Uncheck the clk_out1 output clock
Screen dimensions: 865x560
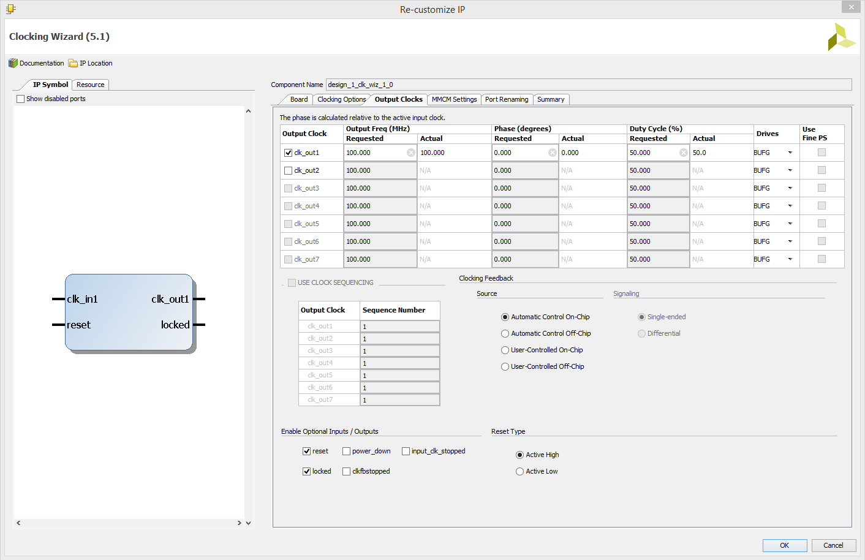tap(288, 153)
